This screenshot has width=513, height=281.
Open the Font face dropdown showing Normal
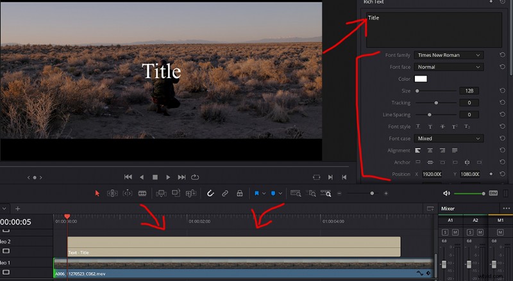[x=448, y=67]
